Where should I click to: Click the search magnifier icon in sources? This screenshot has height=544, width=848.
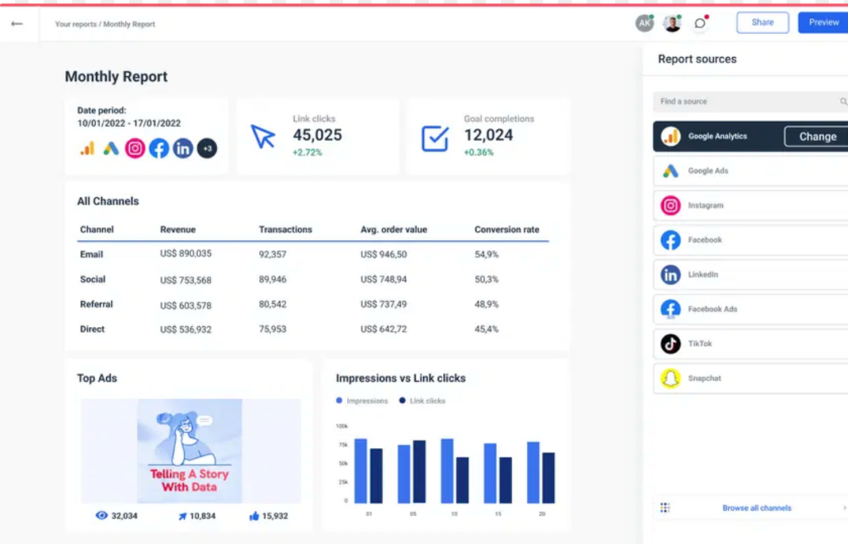tap(843, 102)
